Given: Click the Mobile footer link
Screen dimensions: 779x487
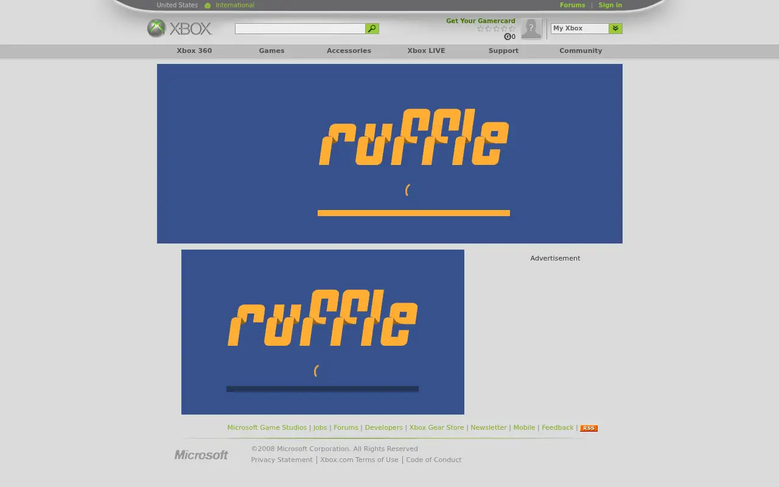Looking at the screenshot, I should (524, 428).
